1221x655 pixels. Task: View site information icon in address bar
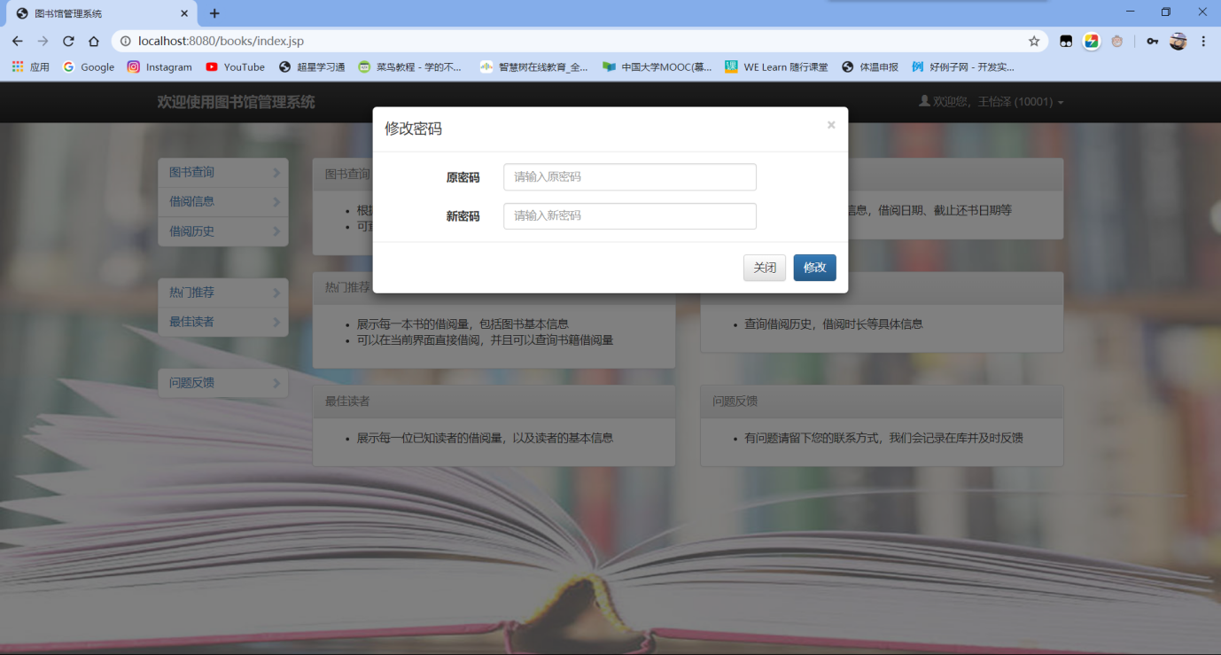125,41
